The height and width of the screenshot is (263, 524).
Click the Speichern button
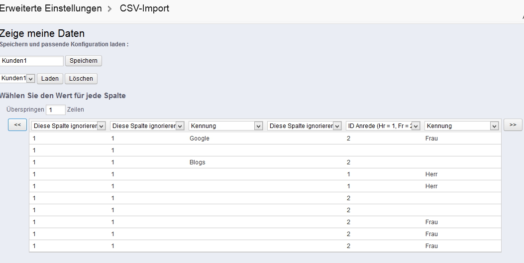[x=84, y=61]
